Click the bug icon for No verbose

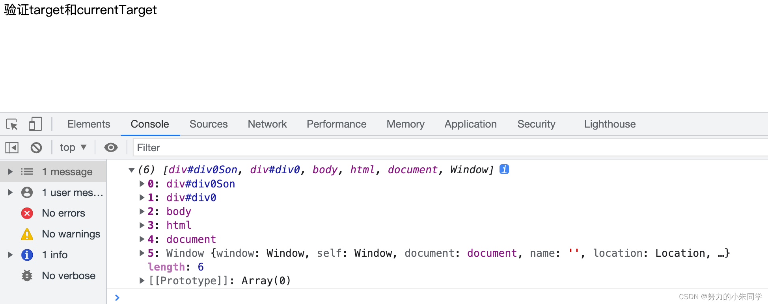pos(27,276)
